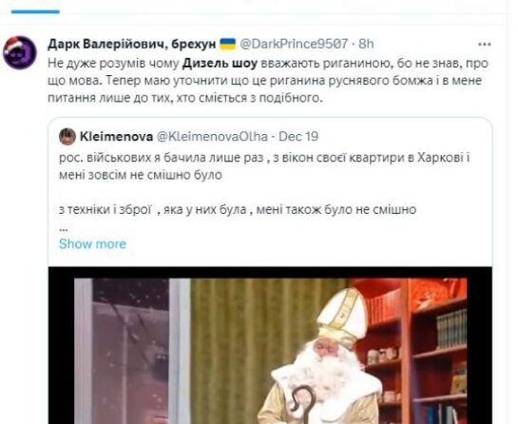This screenshot has height=424, width=518.
Task: Click the 8h timestamp of tweet
Action: click(x=366, y=44)
